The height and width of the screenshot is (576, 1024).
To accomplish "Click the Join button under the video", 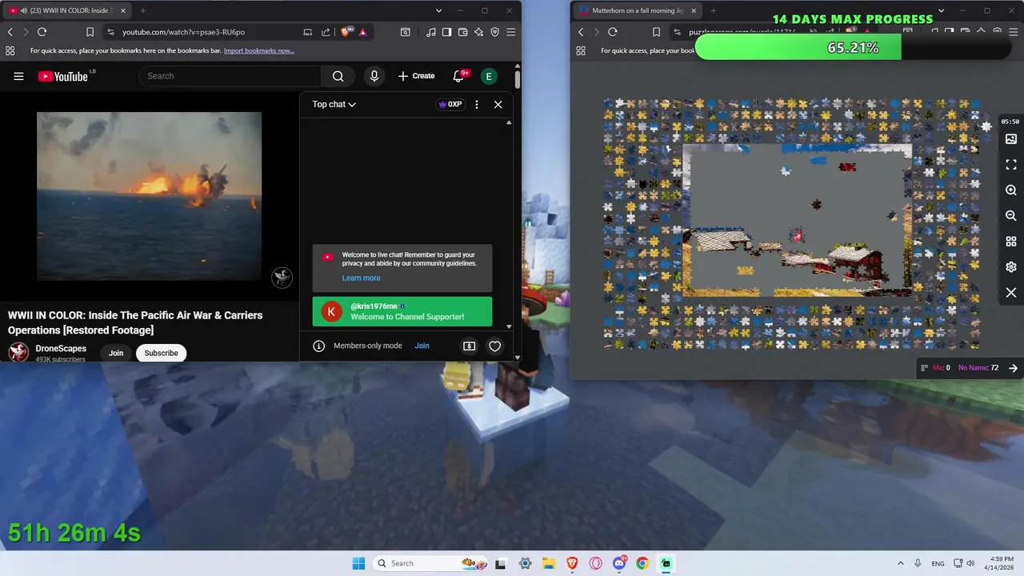I will pos(116,353).
